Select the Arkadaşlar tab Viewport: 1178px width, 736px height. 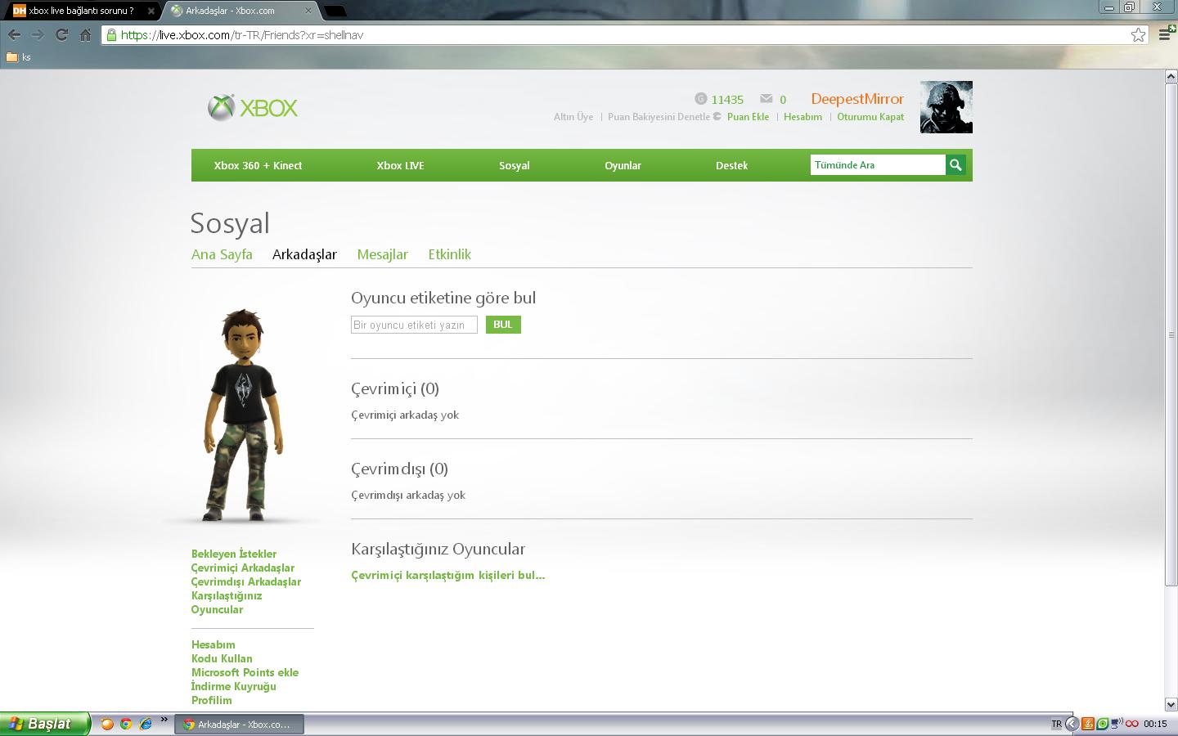304,254
